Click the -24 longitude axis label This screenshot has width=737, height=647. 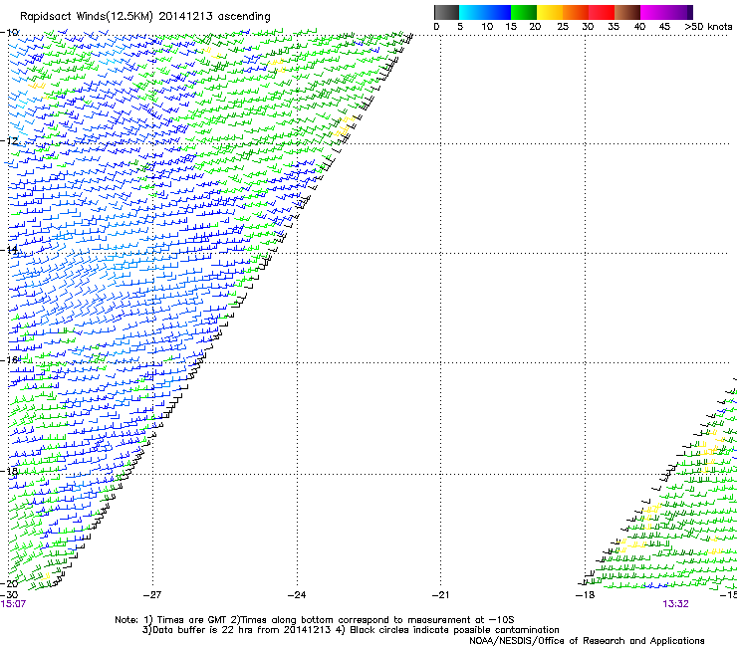pyautogui.click(x=297, y=595)
